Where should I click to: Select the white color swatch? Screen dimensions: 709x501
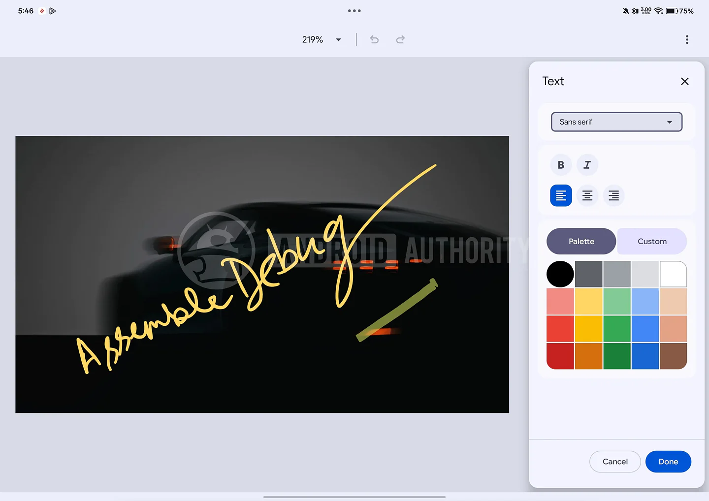673,274
